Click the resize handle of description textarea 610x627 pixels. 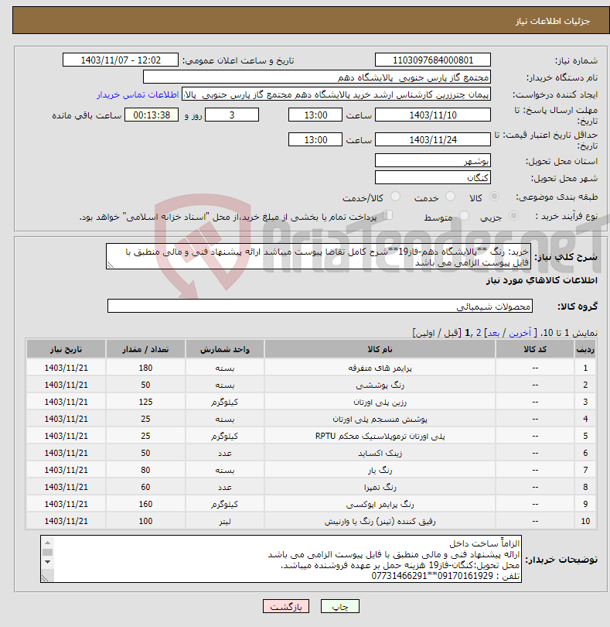pyautogui.click(x=111, y=265)
